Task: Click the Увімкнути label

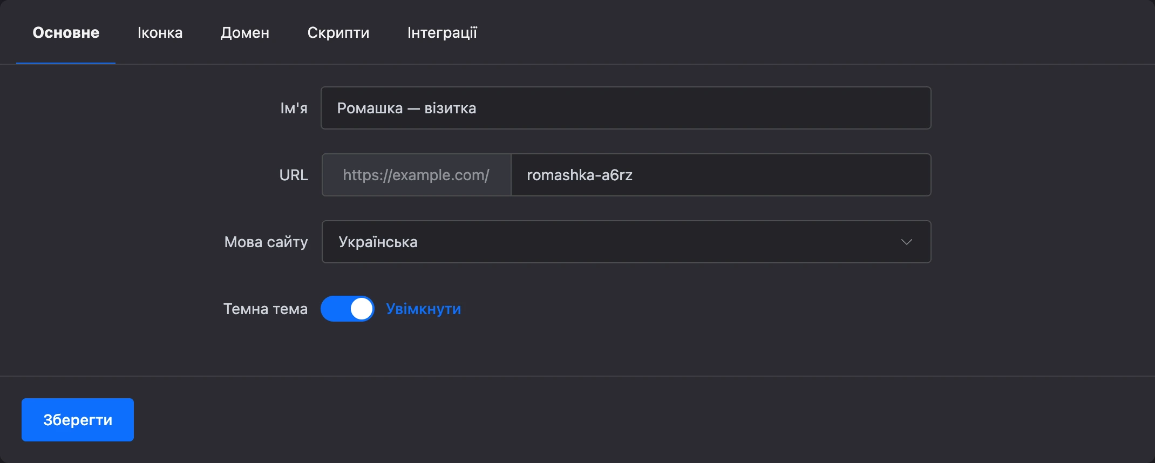Action: coord(424,309)
